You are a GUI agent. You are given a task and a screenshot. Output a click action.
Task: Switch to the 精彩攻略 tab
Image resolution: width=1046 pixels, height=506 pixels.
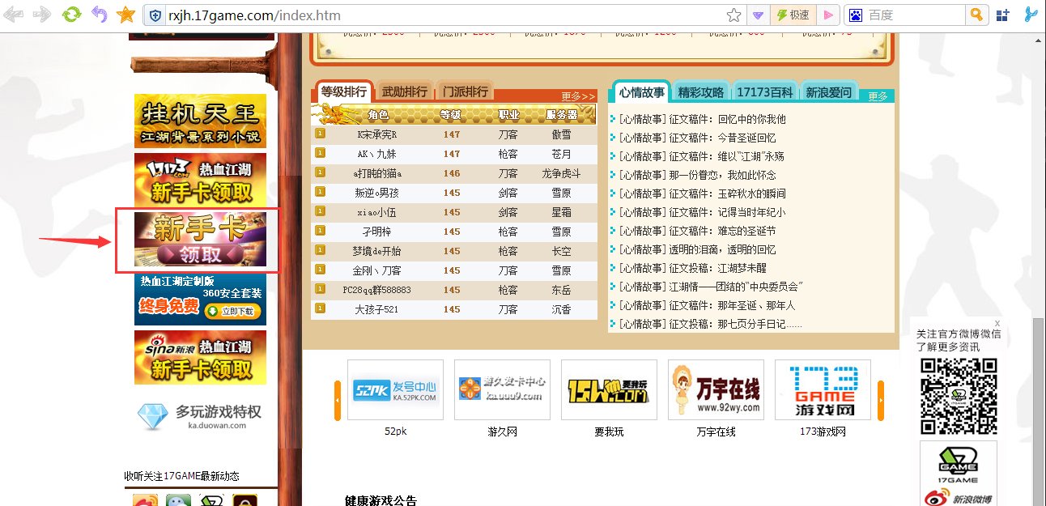pos(701,92)
